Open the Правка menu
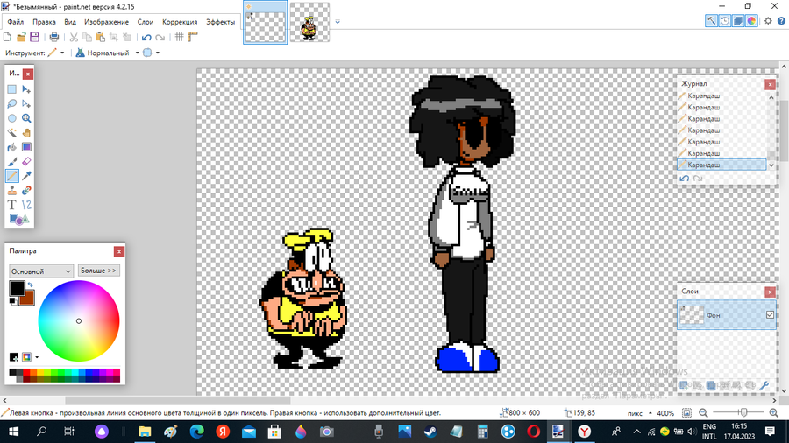Screen dimensions: 789x443 click(45, 22)
